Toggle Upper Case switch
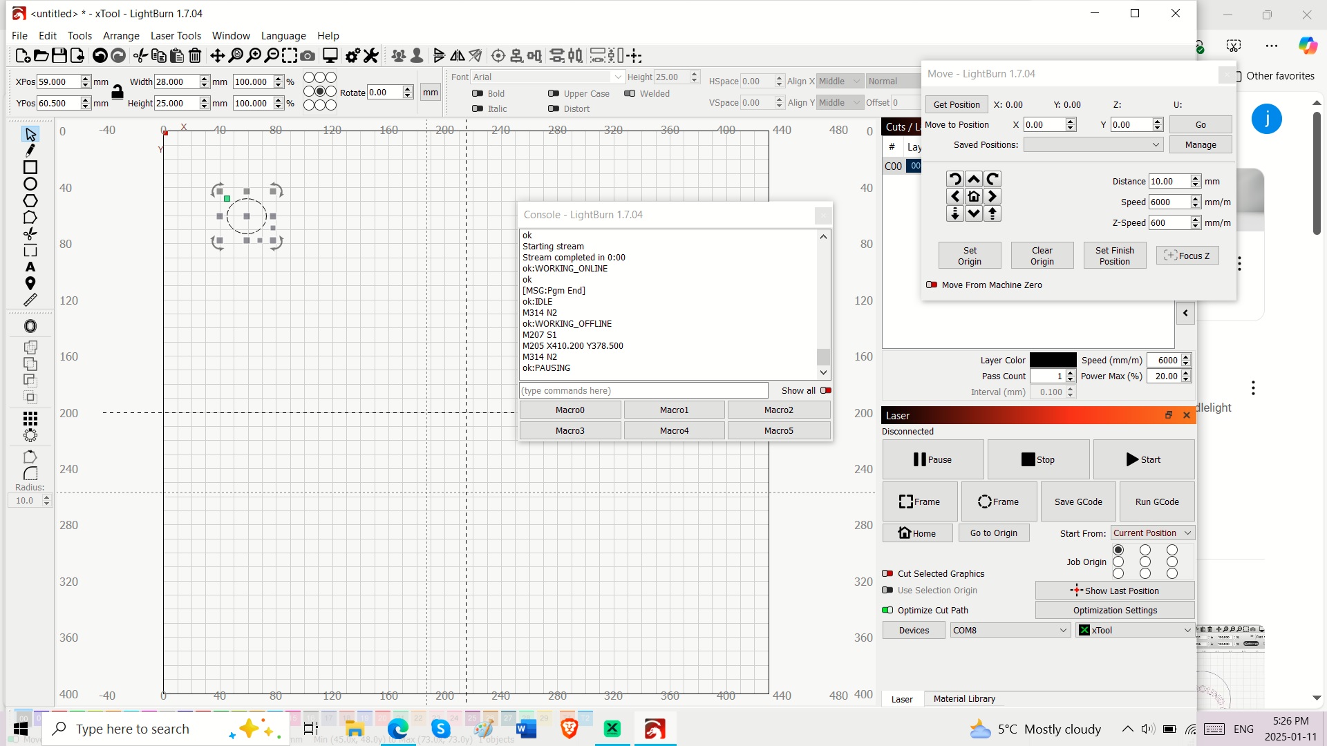Screen dimensions: 1327x746 554,94
